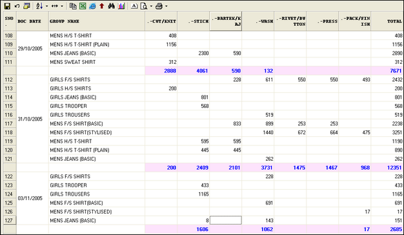Click the DOC DATE column header
The width and height of the screenshot is (404, 235).
[32, 21]
